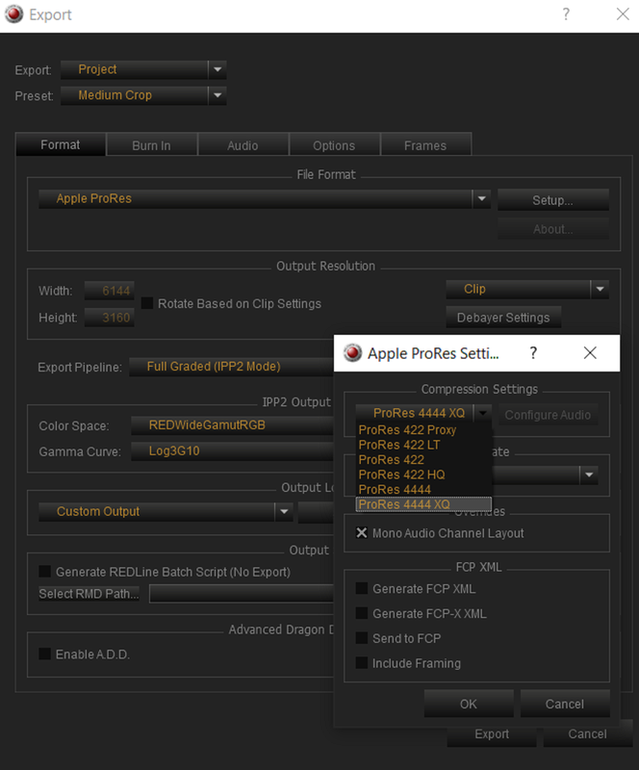The width and height of the screenshot is (639, 770).
Task: Enable Generate REDLine Batch Script checkbox
Action: [44, 571]
